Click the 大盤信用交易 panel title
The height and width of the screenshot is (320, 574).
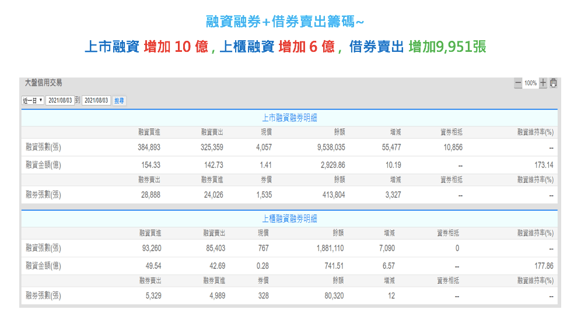tap(43, 83)
